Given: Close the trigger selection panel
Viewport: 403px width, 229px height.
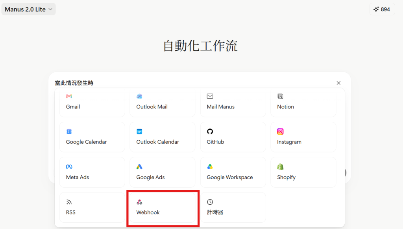Looking at the screenshot, I should coord(338,83).
